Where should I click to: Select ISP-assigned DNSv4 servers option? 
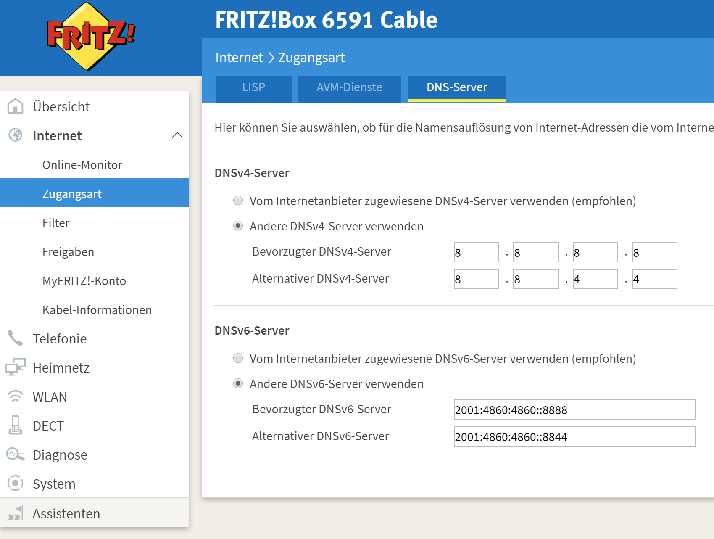click(x=238, y=201)
